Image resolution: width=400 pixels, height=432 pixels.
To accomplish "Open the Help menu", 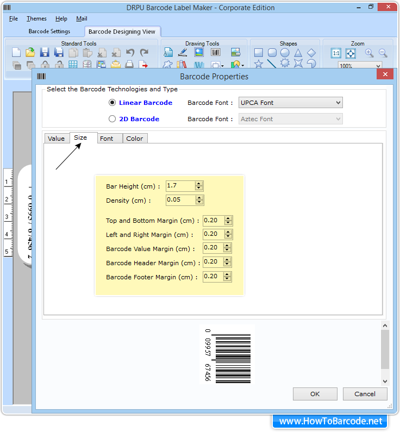I will [61, 18].
